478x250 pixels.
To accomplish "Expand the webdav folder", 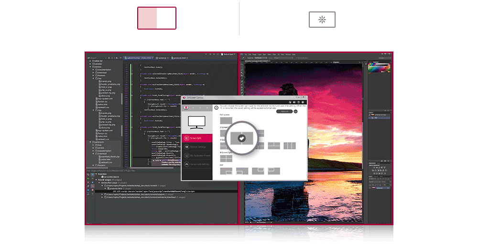I will (90, 64).
